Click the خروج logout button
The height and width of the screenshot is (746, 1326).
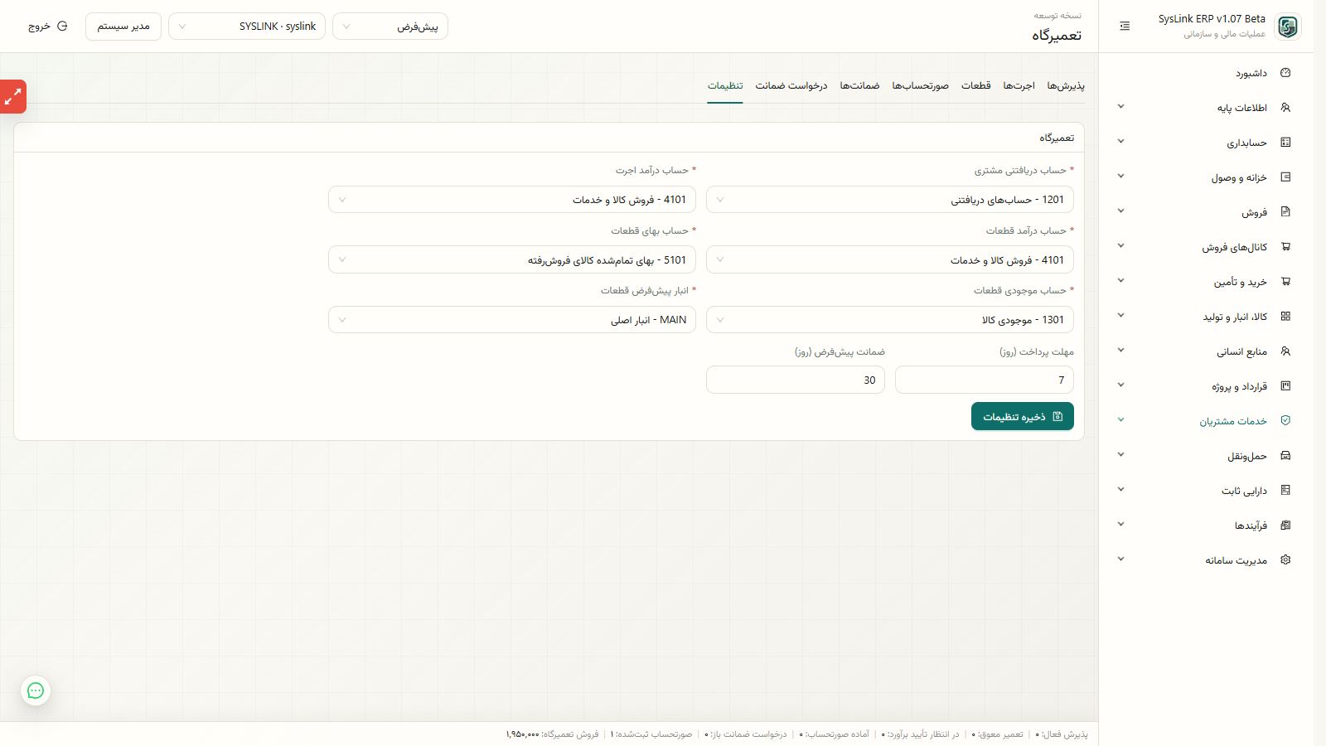coord(48,27)
